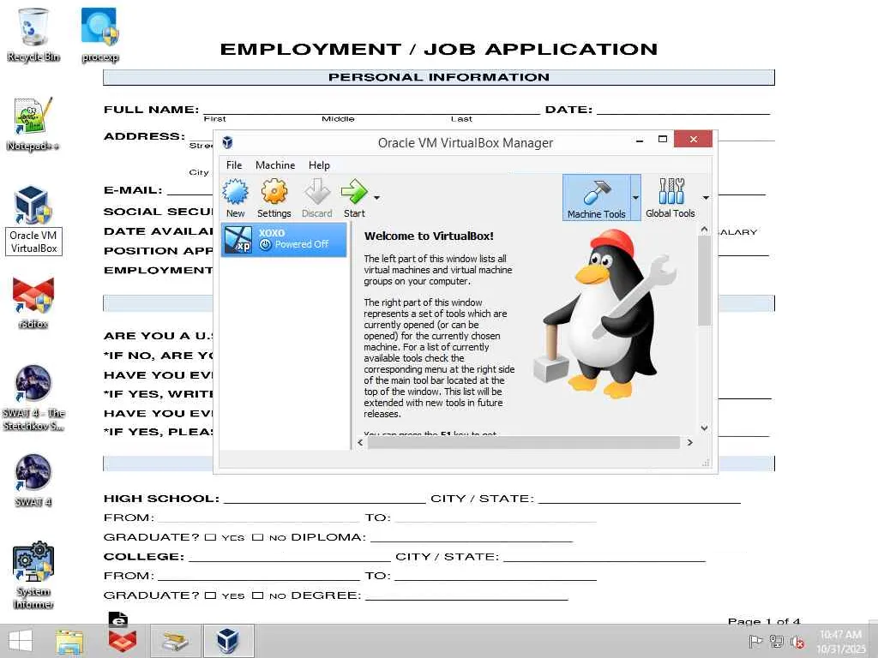The image size is (878, 658).
Task: Click the muted volume tray icon
Action: [797, 643]
